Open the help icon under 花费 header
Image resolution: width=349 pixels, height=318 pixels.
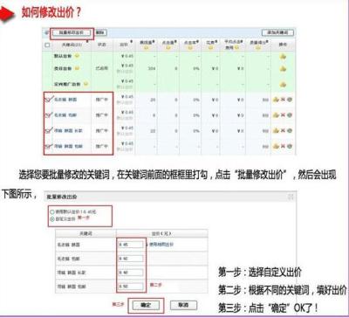point(210,48)
